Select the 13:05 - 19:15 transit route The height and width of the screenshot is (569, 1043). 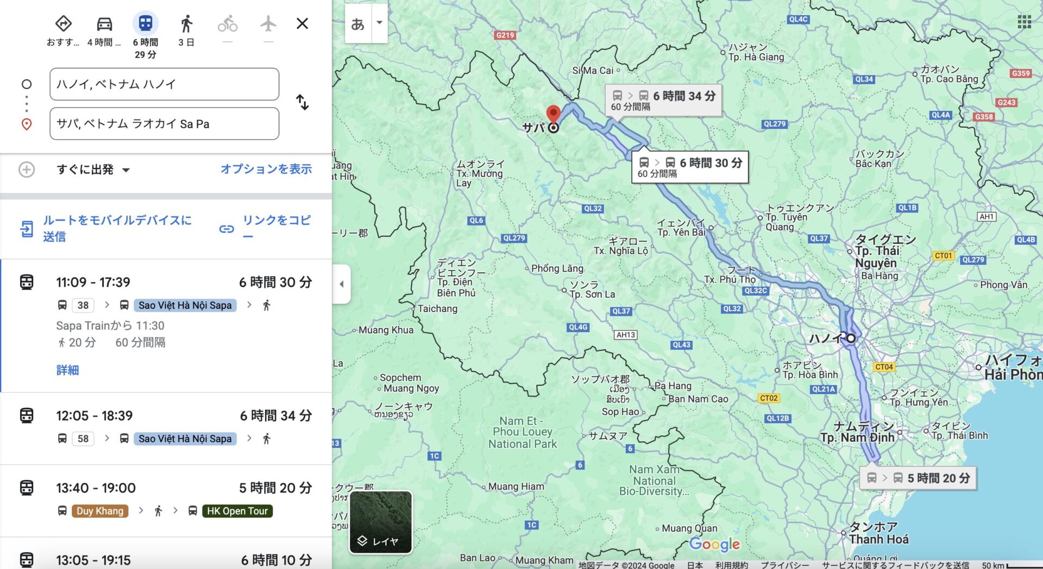[x=166, y=554]
